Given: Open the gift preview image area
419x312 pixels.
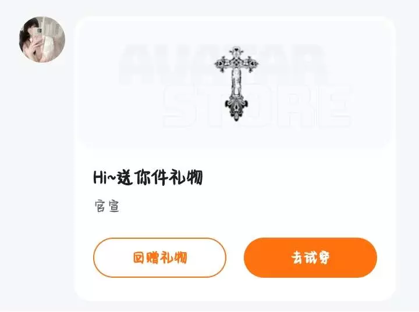Looking at the screenshot, I should click(x=233, y=83).
